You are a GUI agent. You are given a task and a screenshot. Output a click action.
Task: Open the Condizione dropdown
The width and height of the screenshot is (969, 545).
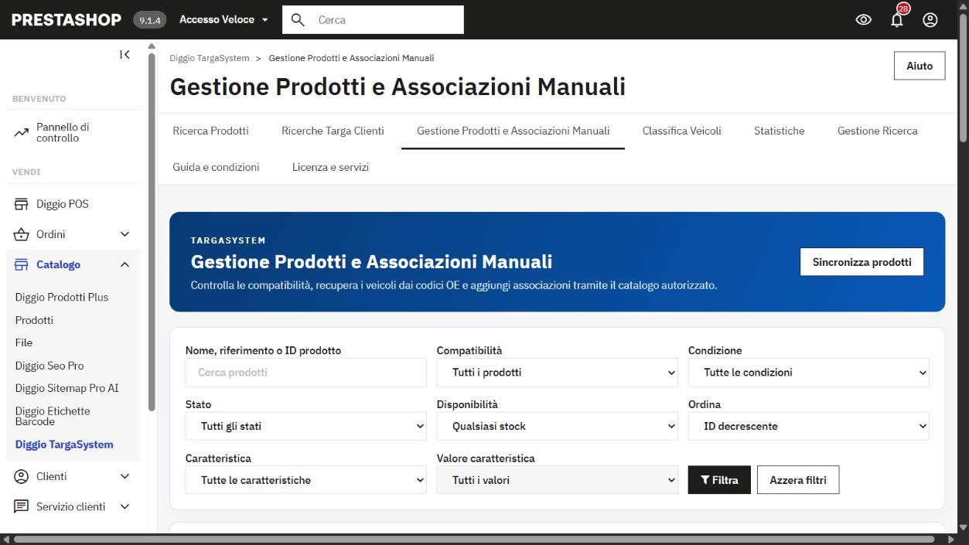809,373
